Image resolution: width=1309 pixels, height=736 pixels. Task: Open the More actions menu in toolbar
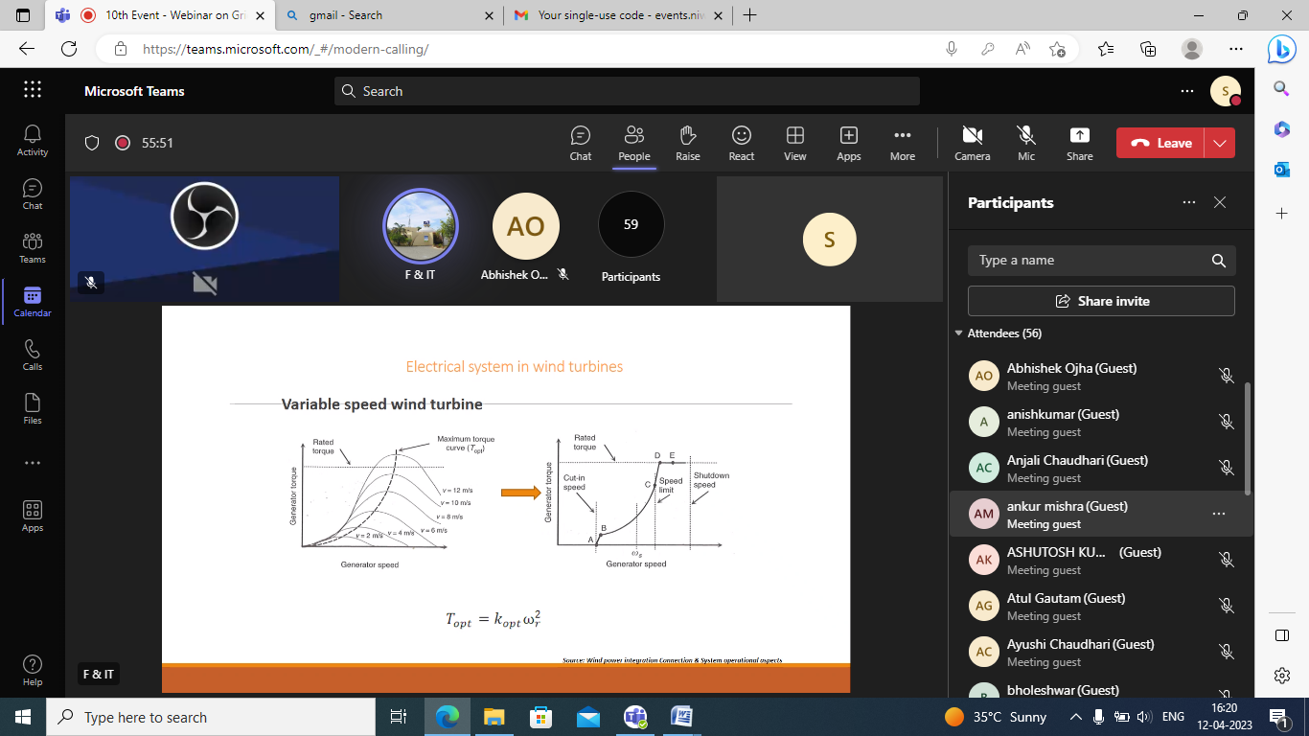(x=902, y=143)
